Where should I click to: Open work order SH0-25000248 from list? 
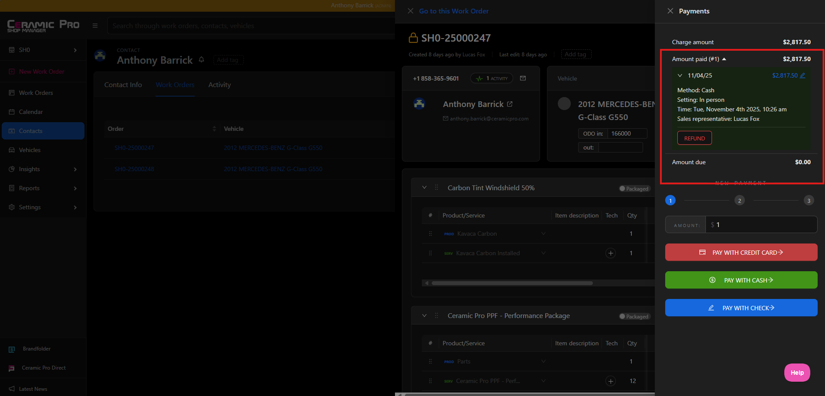pyautogui.click(x=134, y=169)
